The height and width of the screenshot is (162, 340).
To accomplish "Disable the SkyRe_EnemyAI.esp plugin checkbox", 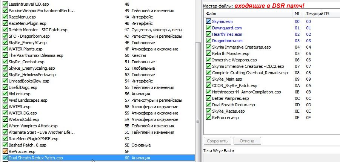I will [x=5, y=43].
